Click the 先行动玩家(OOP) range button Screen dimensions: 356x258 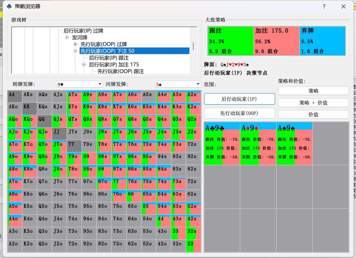pos(239,113)
